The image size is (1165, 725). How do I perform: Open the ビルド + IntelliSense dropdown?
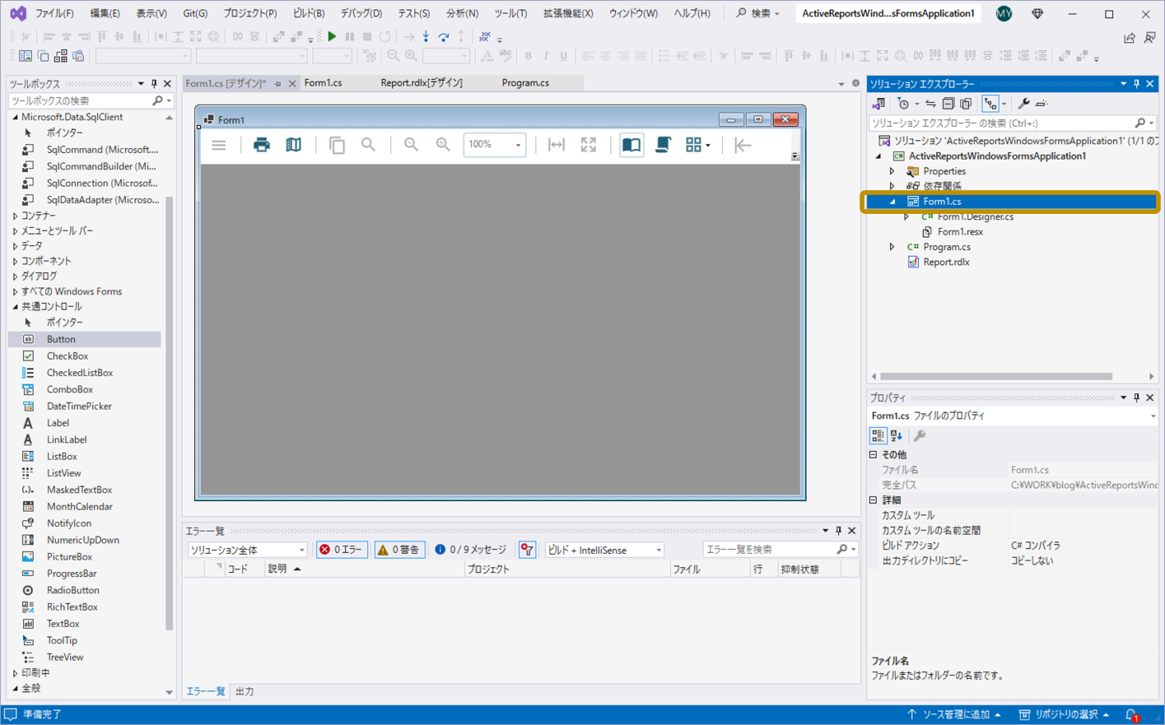point(603,550)
